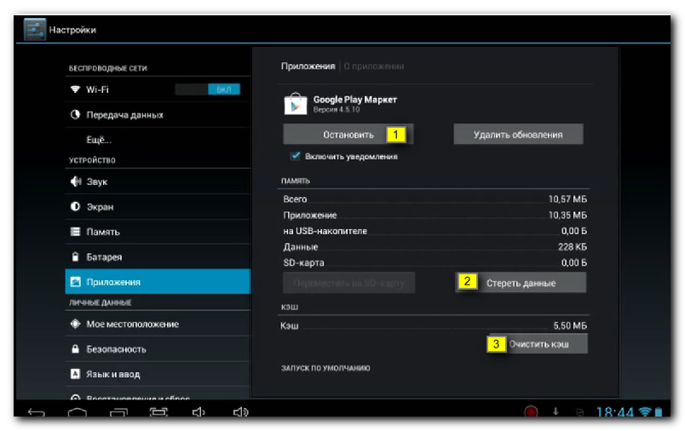The image size is (685, 431).
Task: Tap the Память storage icon
Action: click(75, 232)
